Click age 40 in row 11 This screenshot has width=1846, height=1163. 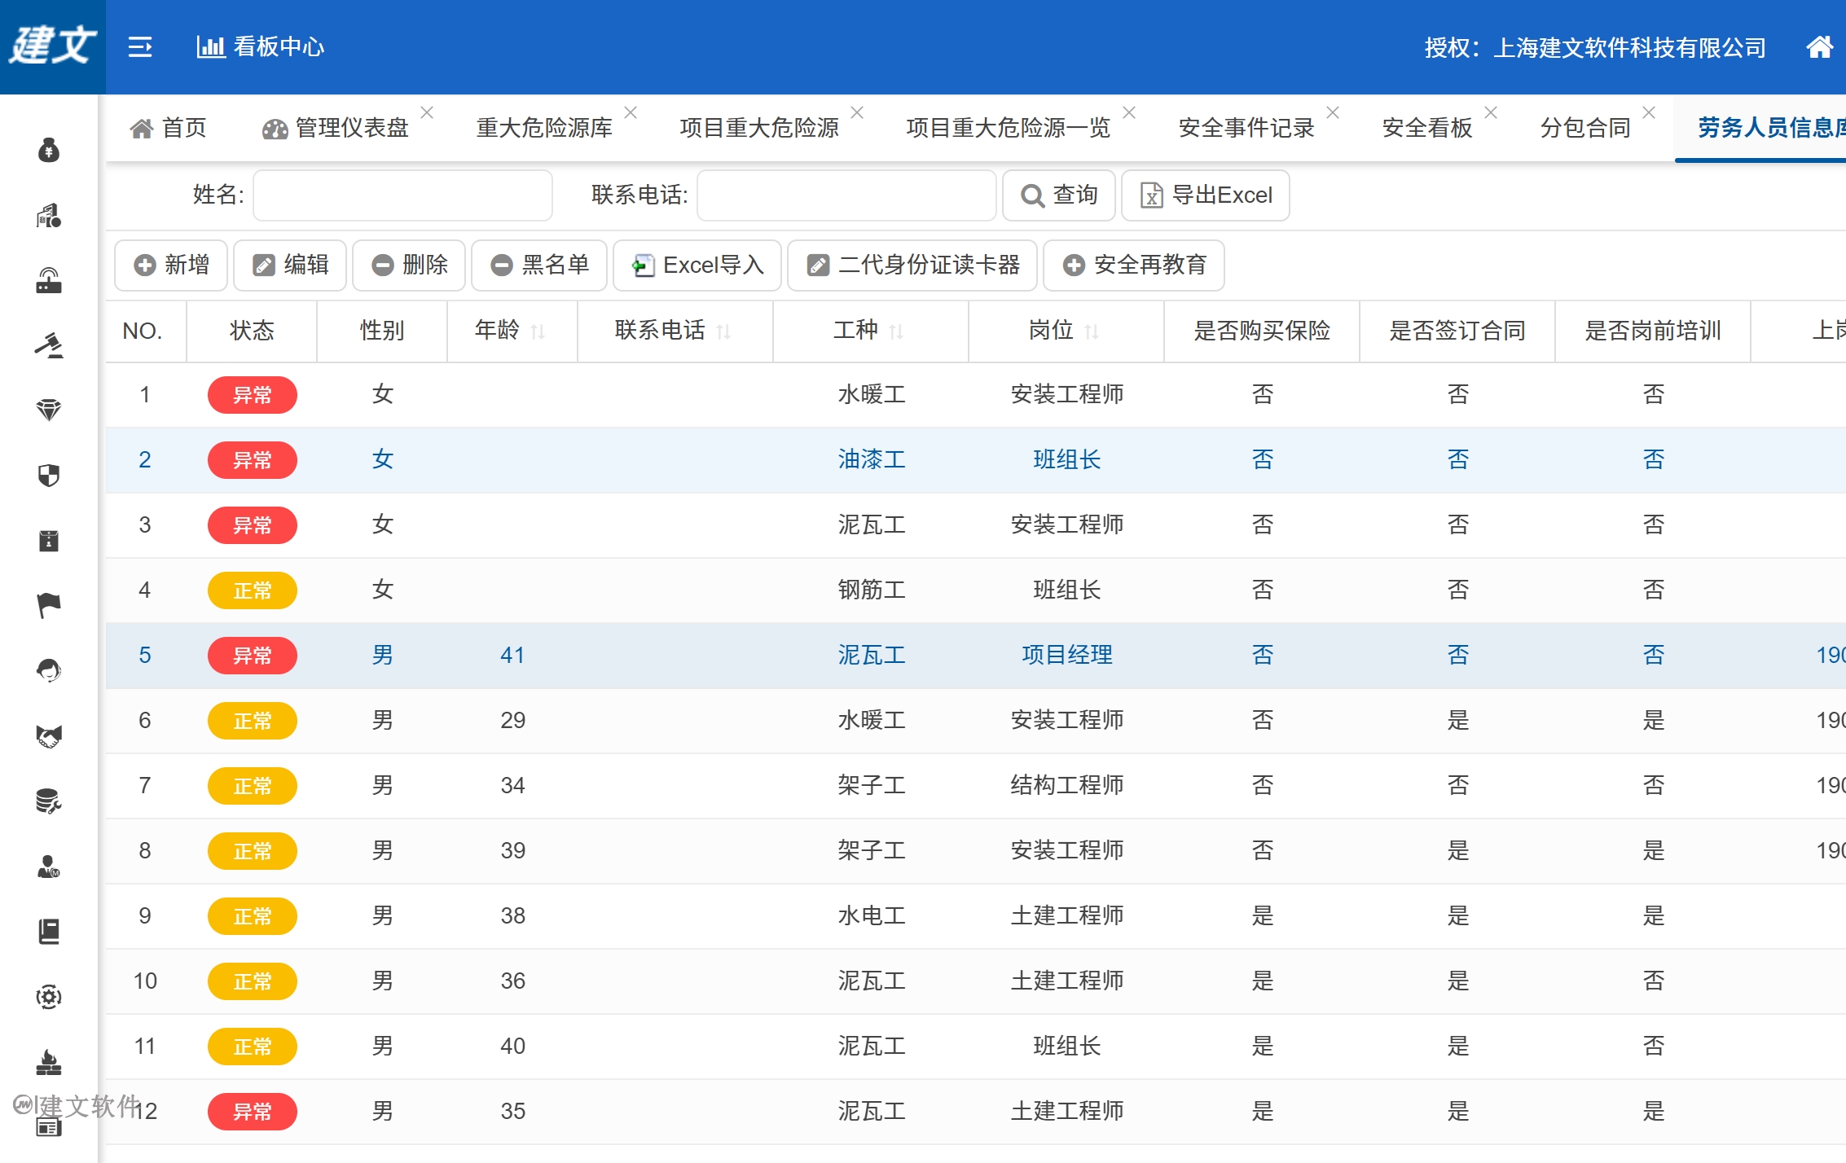[513, 1047]
